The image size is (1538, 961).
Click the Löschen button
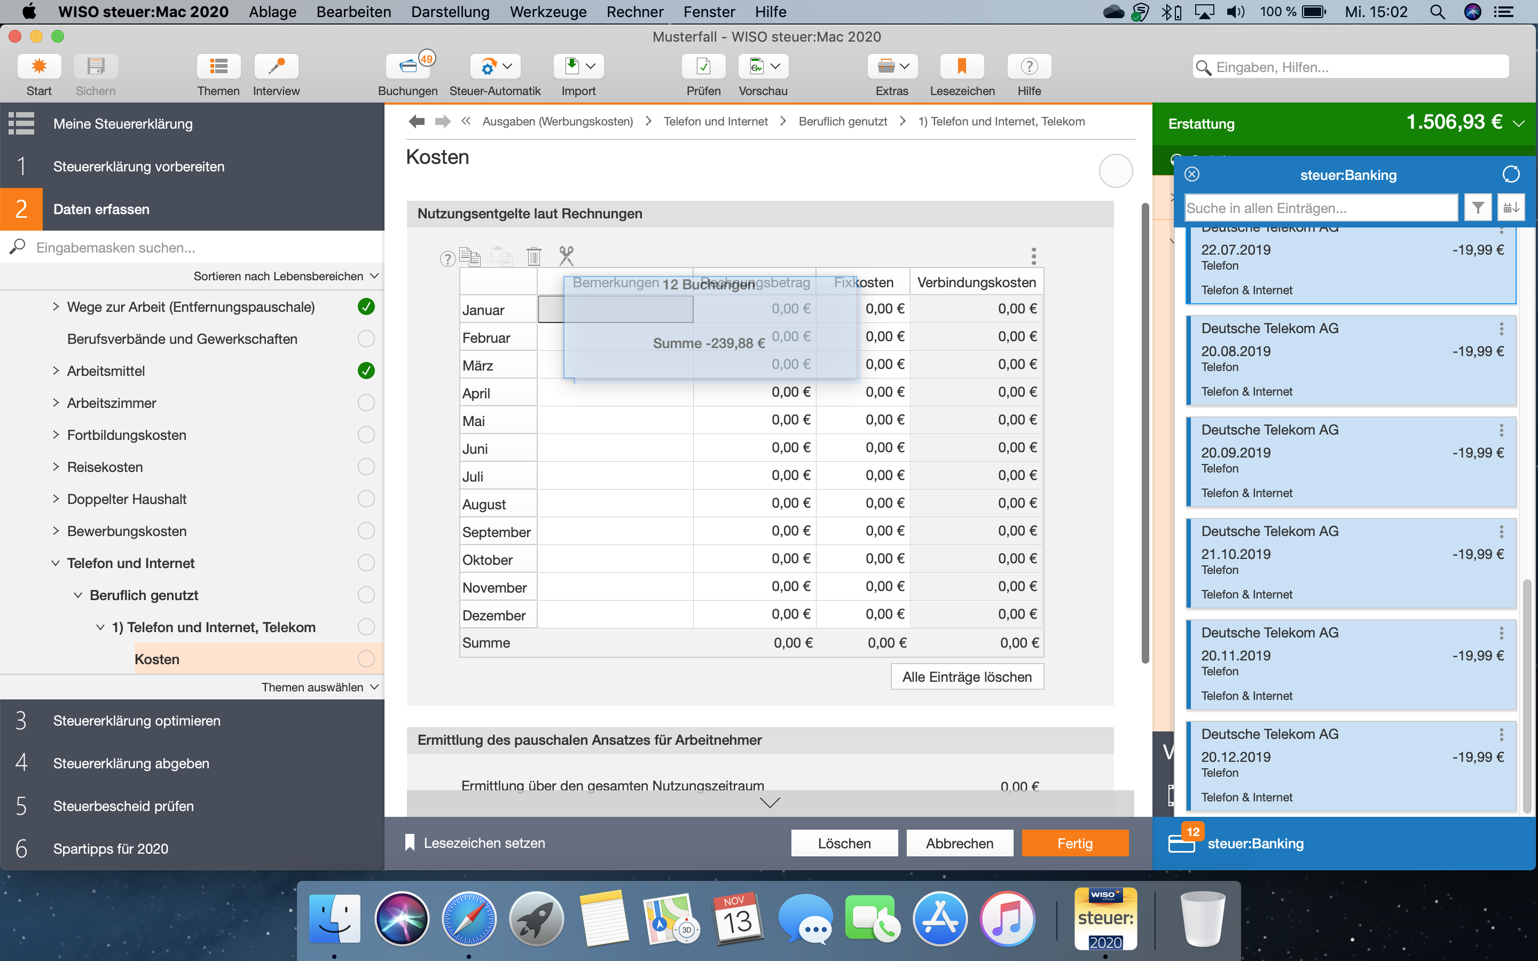coord(844,844)
